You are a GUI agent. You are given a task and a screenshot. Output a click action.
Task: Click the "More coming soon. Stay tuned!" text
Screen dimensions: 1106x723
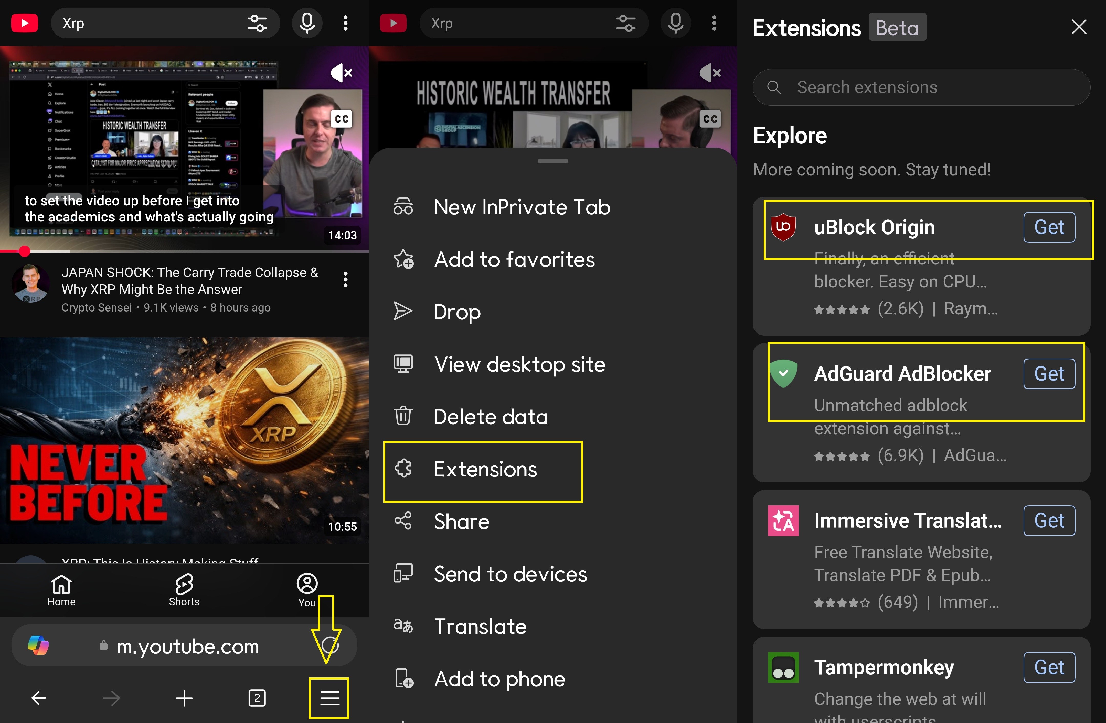pyautogui.click(x=872, y=170)
